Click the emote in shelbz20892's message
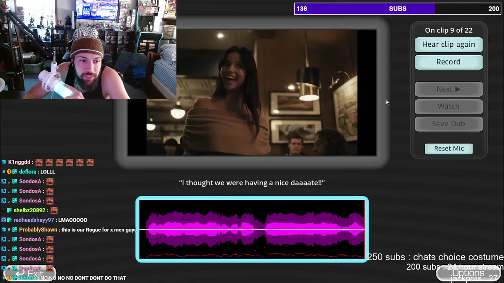Screen dimensions: 504x283 pyautogui.click(x=54, y=211)
